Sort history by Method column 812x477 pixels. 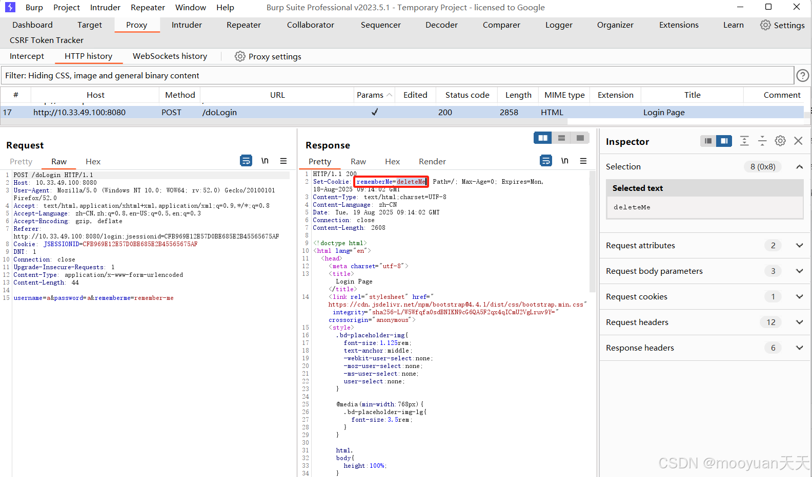pos(180,95)
